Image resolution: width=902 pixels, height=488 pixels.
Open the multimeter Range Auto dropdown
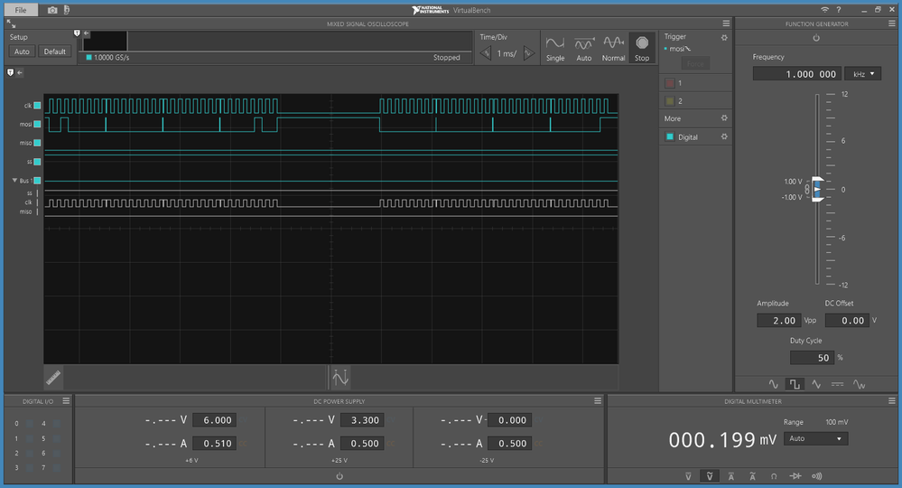tap(815, 438)
